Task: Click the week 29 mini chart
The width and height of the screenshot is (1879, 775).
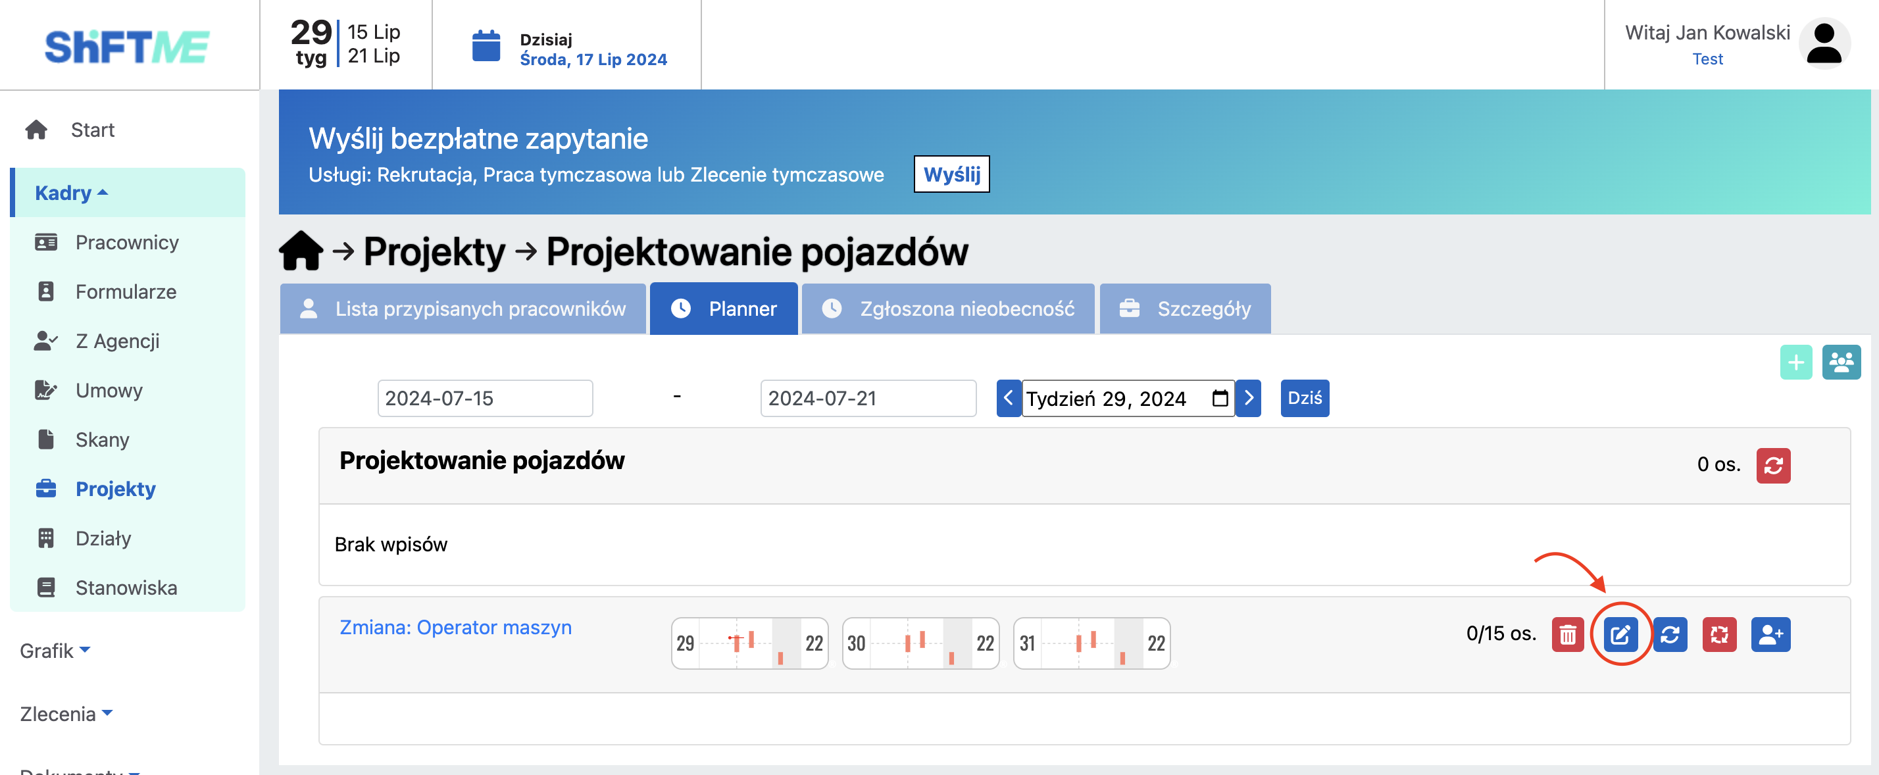Action: [750, 643]
